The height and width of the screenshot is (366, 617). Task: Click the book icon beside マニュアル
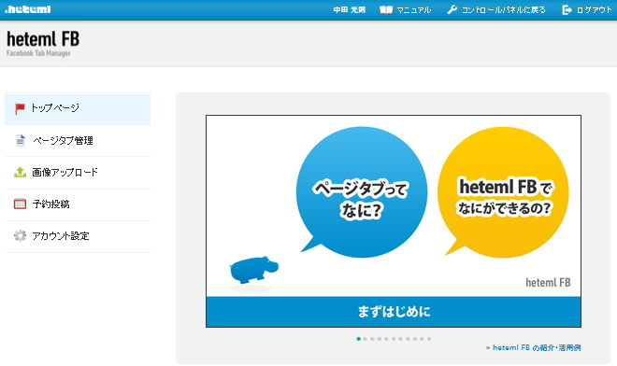(x=386, y=10)
